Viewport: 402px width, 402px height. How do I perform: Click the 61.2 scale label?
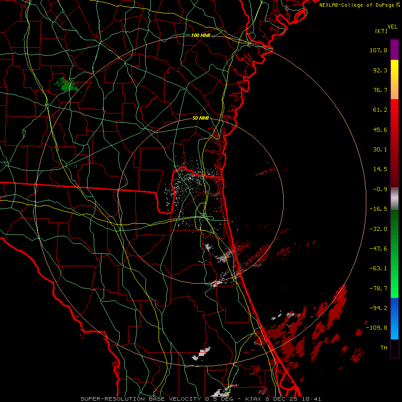(x=380, y=110)
